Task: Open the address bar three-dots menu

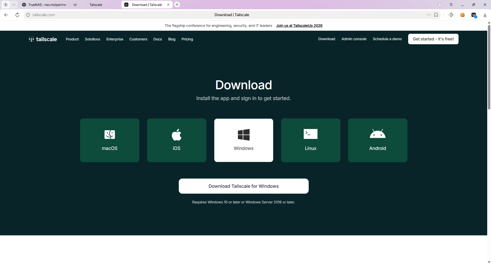Action: 429,15
